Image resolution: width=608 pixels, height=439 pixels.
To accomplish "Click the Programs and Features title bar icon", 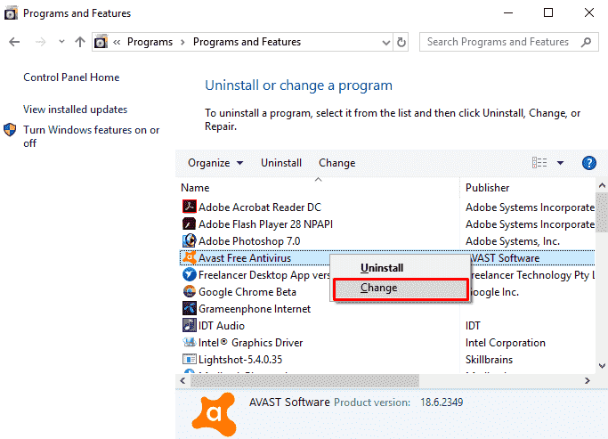I will [x=11, y=12].
